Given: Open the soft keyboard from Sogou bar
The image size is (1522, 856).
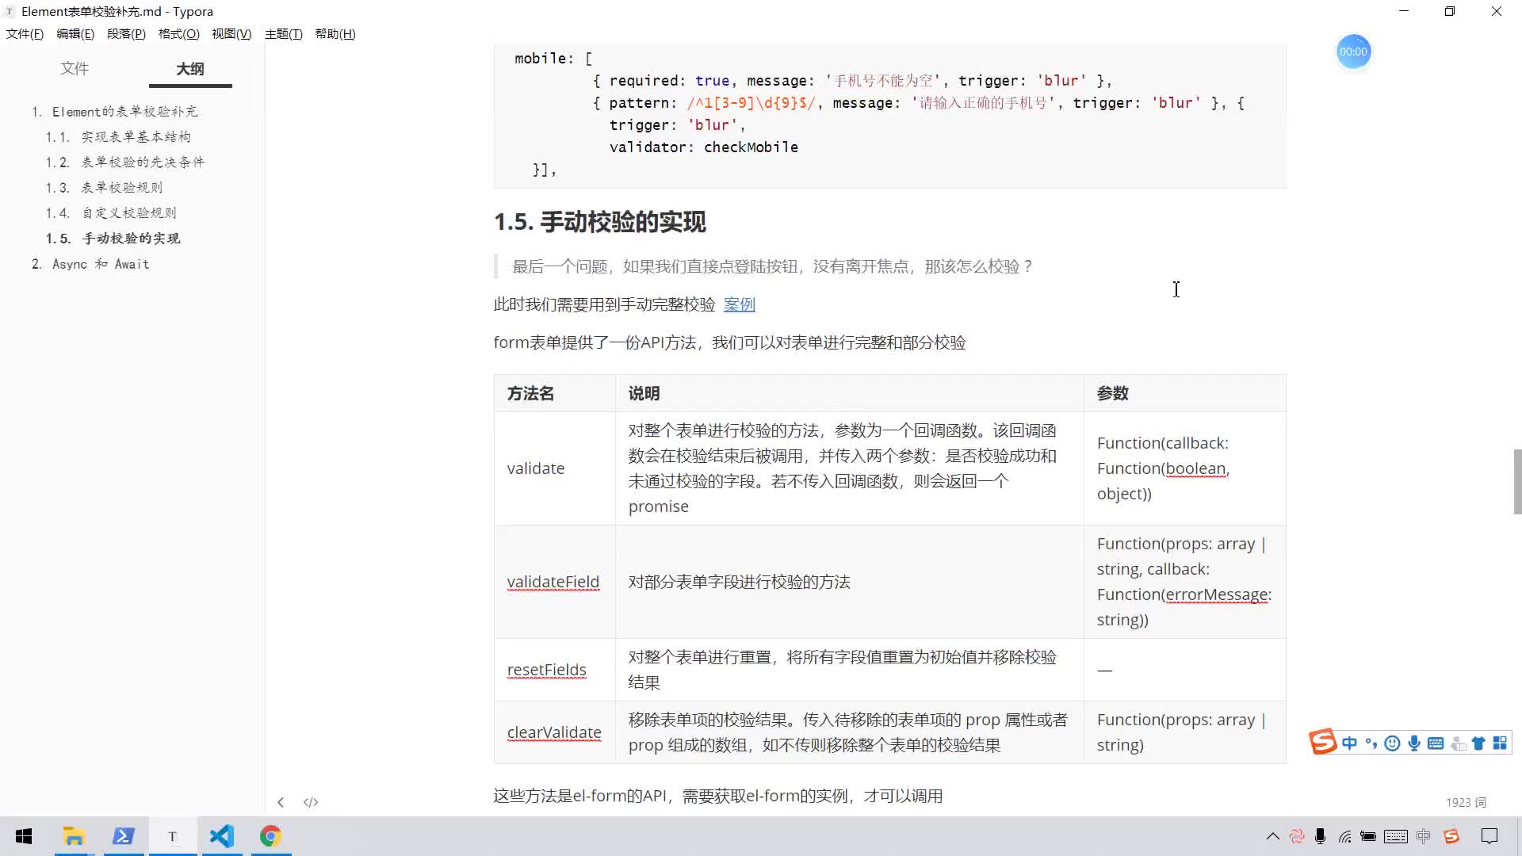Looking at the screenshot, I should [x=1436, y=743].
